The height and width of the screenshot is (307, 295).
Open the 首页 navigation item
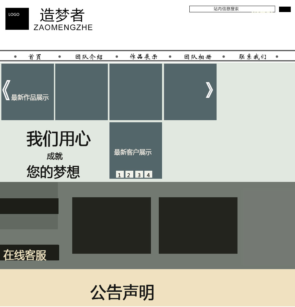point(35,57)
